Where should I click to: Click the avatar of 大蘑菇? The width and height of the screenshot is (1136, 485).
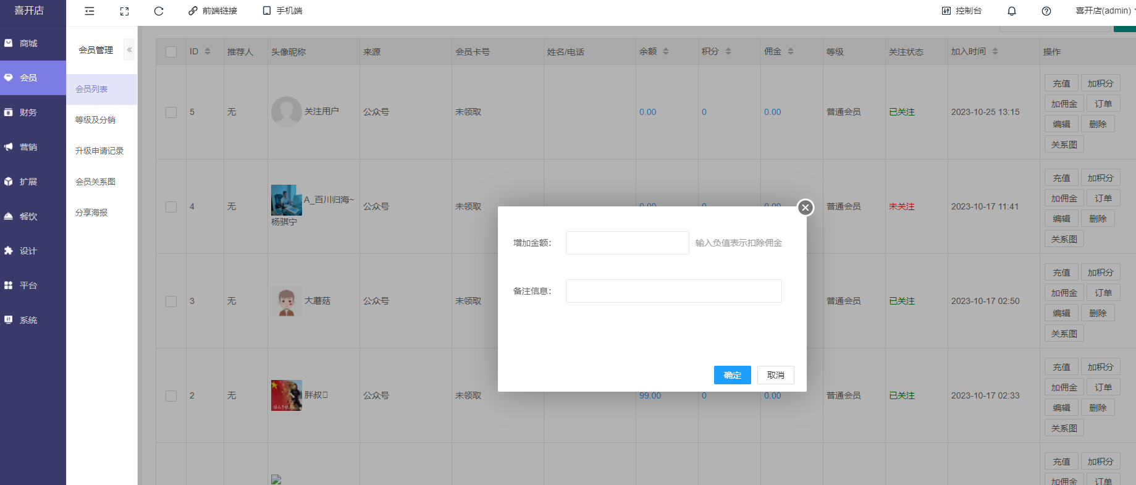point(287,301)
